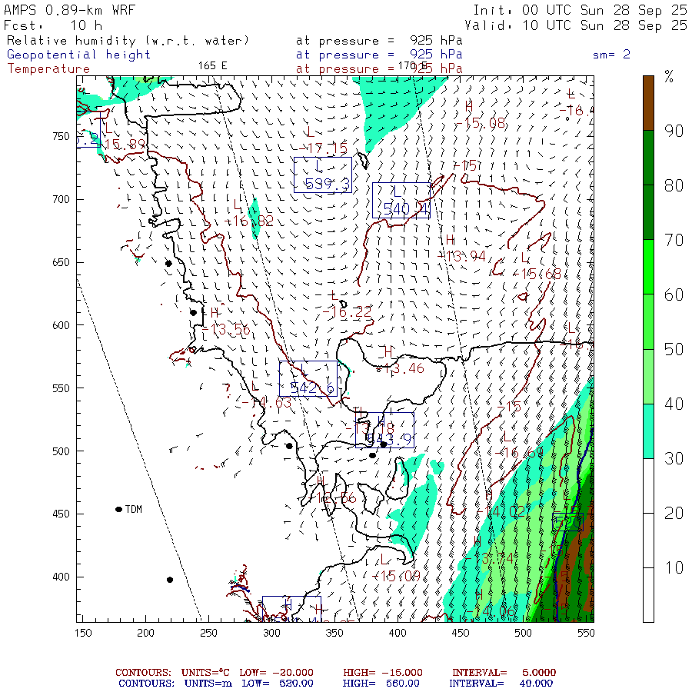This screenshot has height=692, width=692.
Task: Click the 165 E longitude label
Action: (213, 65)
